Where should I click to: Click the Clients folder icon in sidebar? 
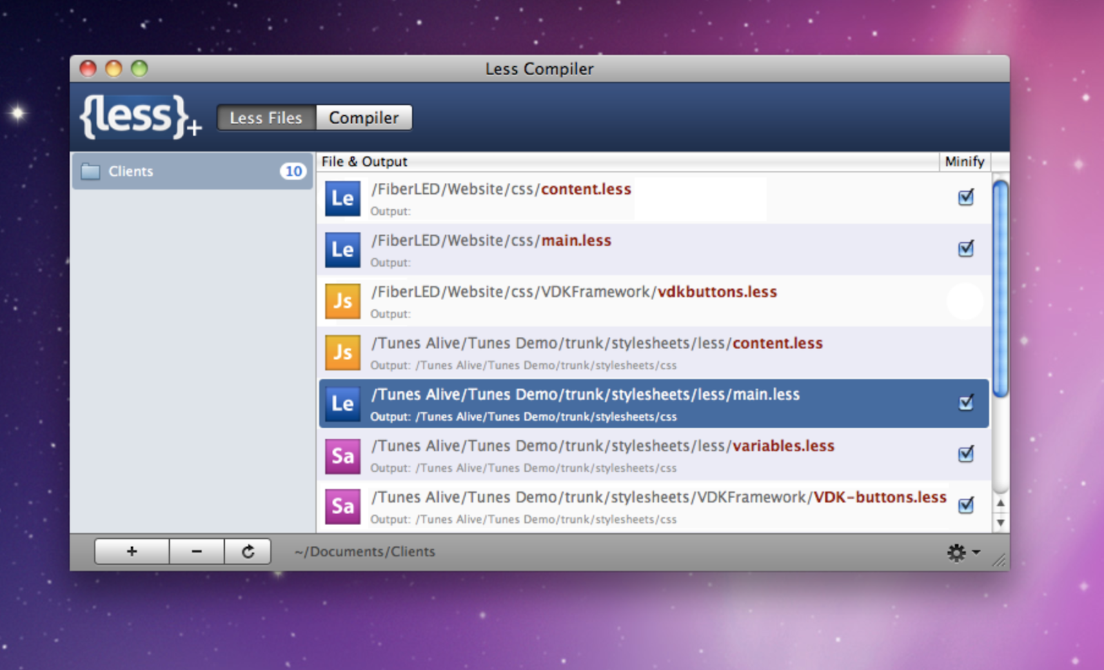(90, 171)
